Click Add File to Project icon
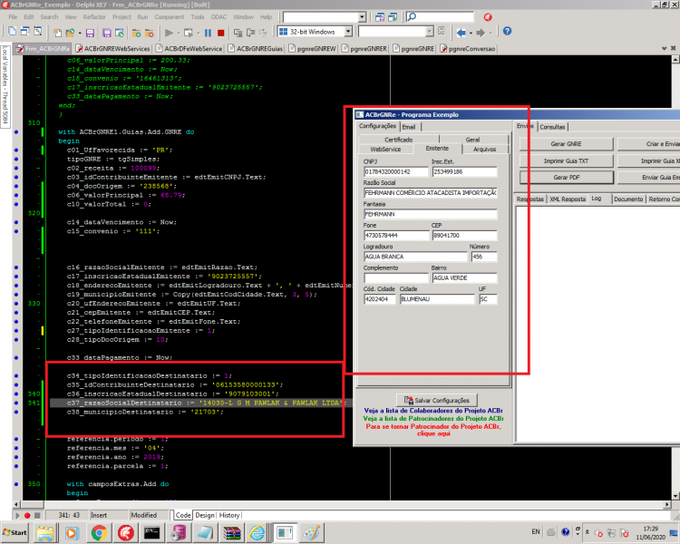The width and height of the screenshot is (680, 544). pos(136,33)
